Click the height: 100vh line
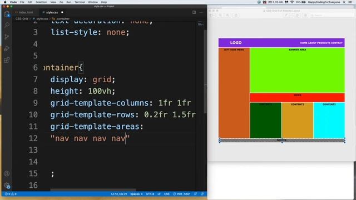The image size is (356, 200). [83, 91]
